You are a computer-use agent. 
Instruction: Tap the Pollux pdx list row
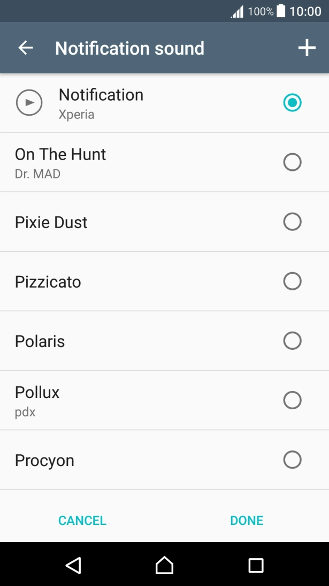pyautogui.click(x=134, y=400)
